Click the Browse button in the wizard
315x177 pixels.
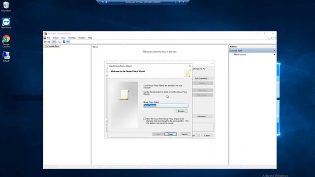(x=182, y=111)
